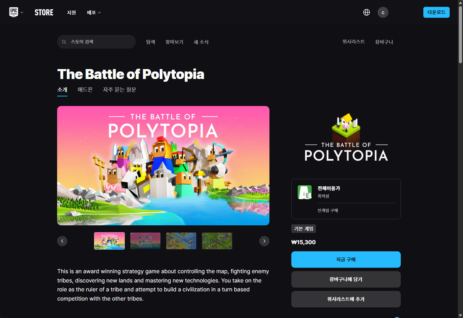This screenshot has width=463, height=318.
Task: Click the Polytopia logo in the sidebar
Action: point(346,137)
